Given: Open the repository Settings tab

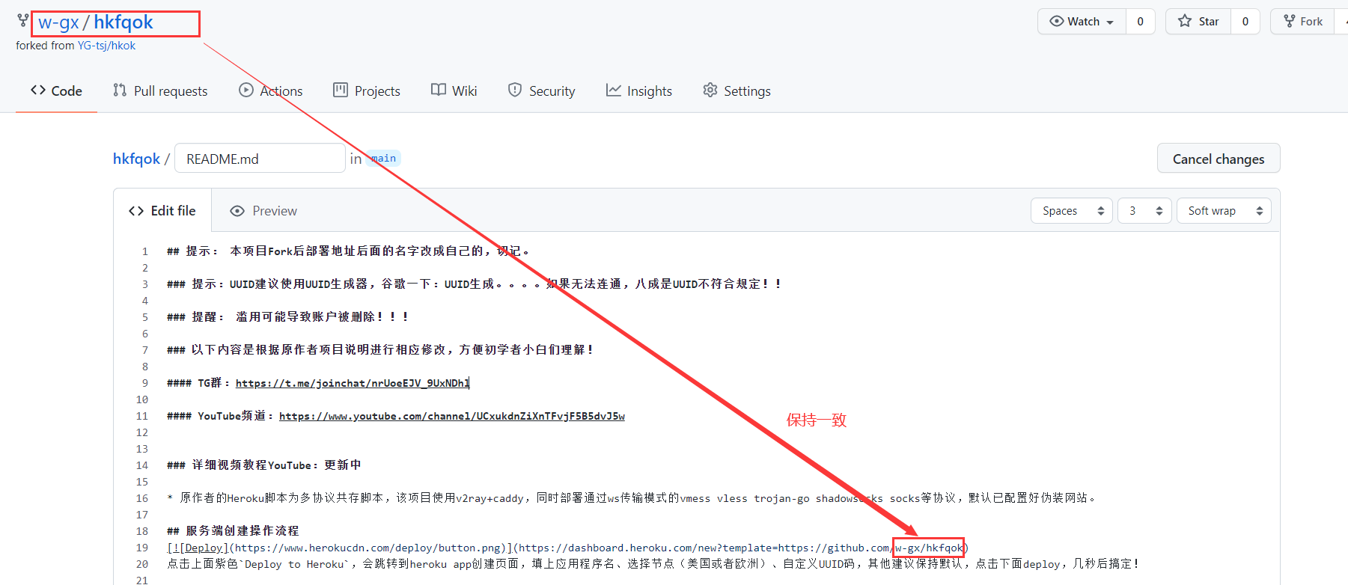Looking at the screenshot, I should coord(736,91).
